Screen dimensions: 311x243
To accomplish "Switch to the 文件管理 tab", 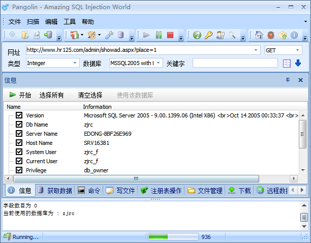I will pyautogui.click(x=205, y=191).
